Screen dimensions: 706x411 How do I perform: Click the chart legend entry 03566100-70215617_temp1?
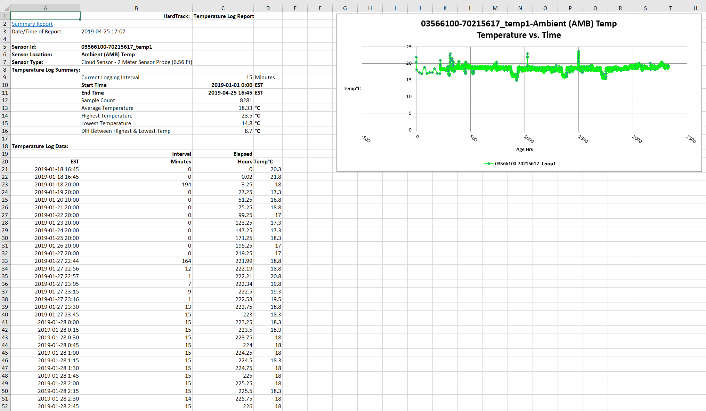pos(525,164)
